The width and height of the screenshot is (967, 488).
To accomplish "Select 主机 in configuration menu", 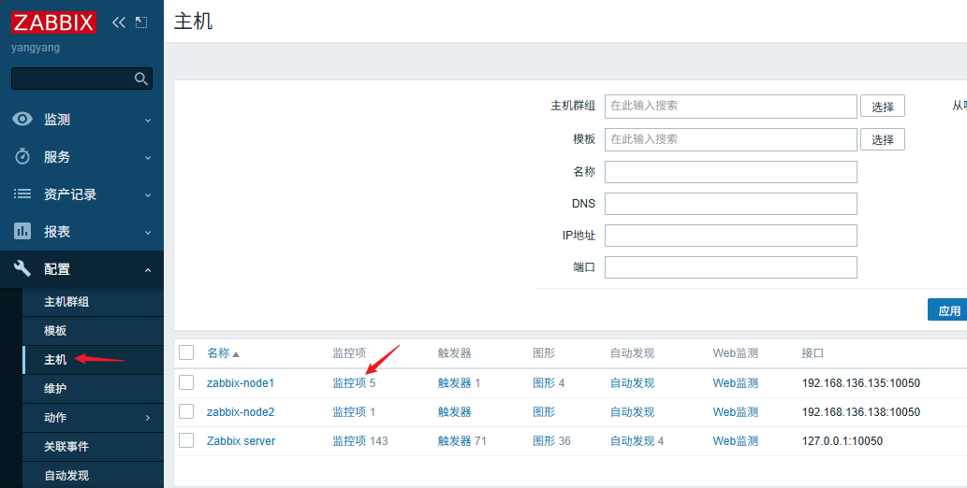I will (55, 359).
